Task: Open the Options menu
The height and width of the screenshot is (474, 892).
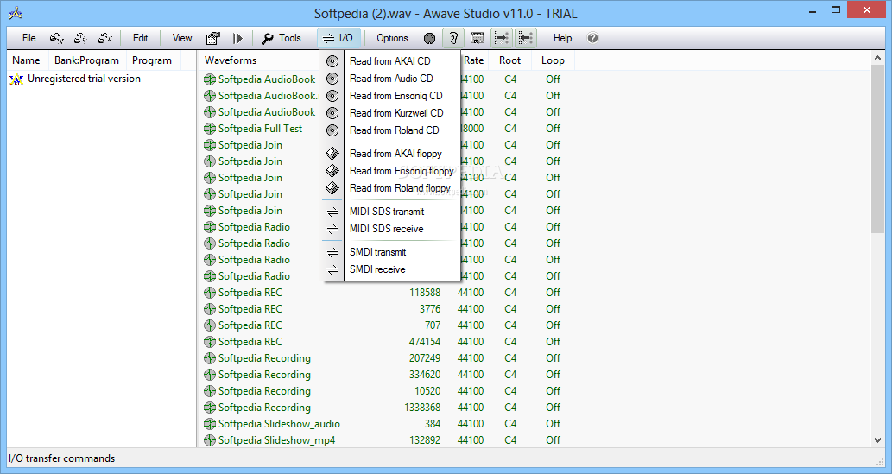Action: coord(392,38)
